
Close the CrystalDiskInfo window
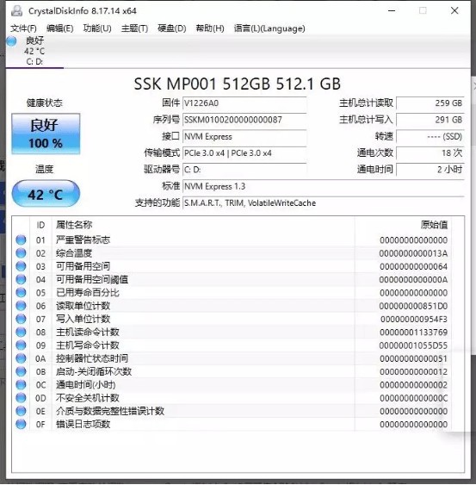pos(454,10)
